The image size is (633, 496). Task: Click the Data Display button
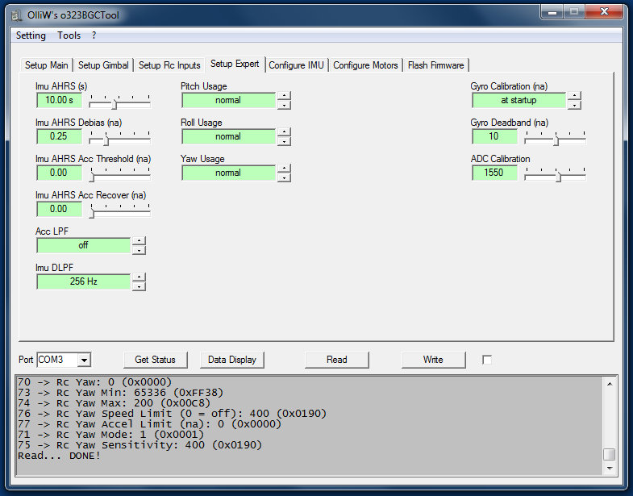point(231,360)
